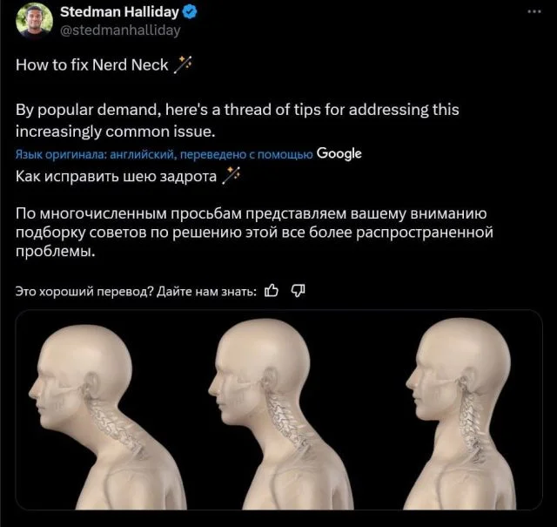This screenshot has width=557, height=527.
Task: Click the rightmost upright posture figure
Action: tap(462, 413)
